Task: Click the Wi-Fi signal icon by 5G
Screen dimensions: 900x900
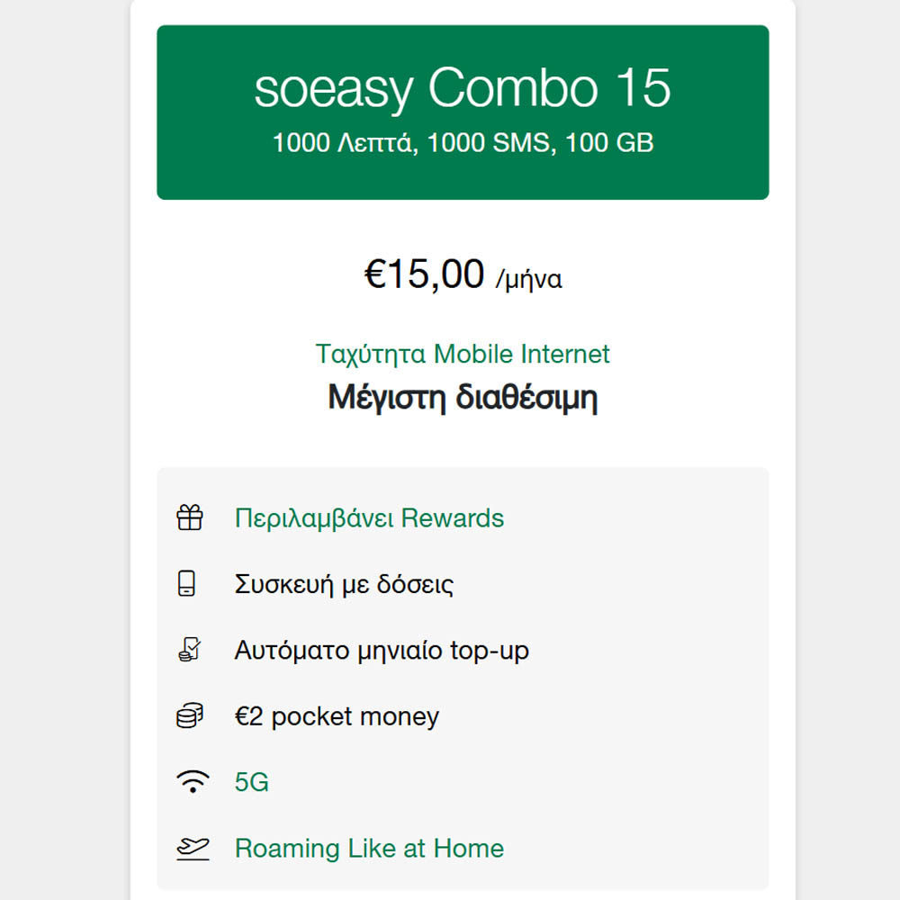Action: [x=193, y=782]
